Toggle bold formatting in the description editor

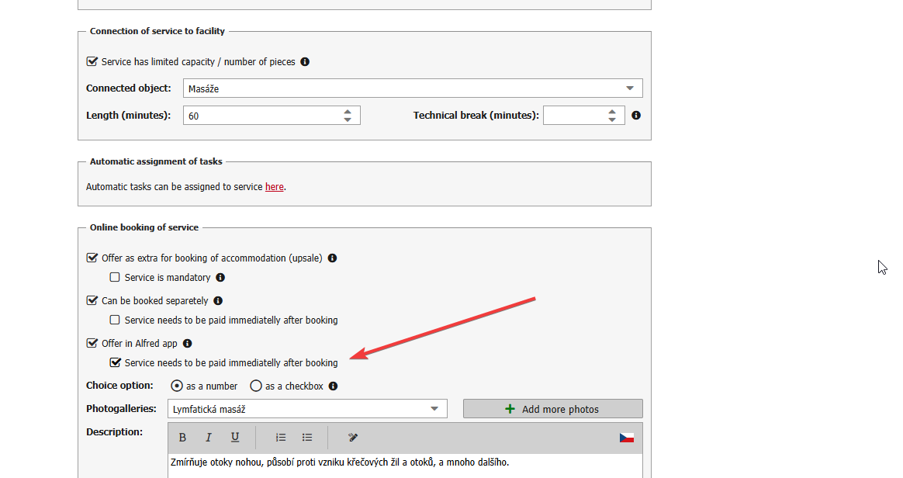[182, 438]
